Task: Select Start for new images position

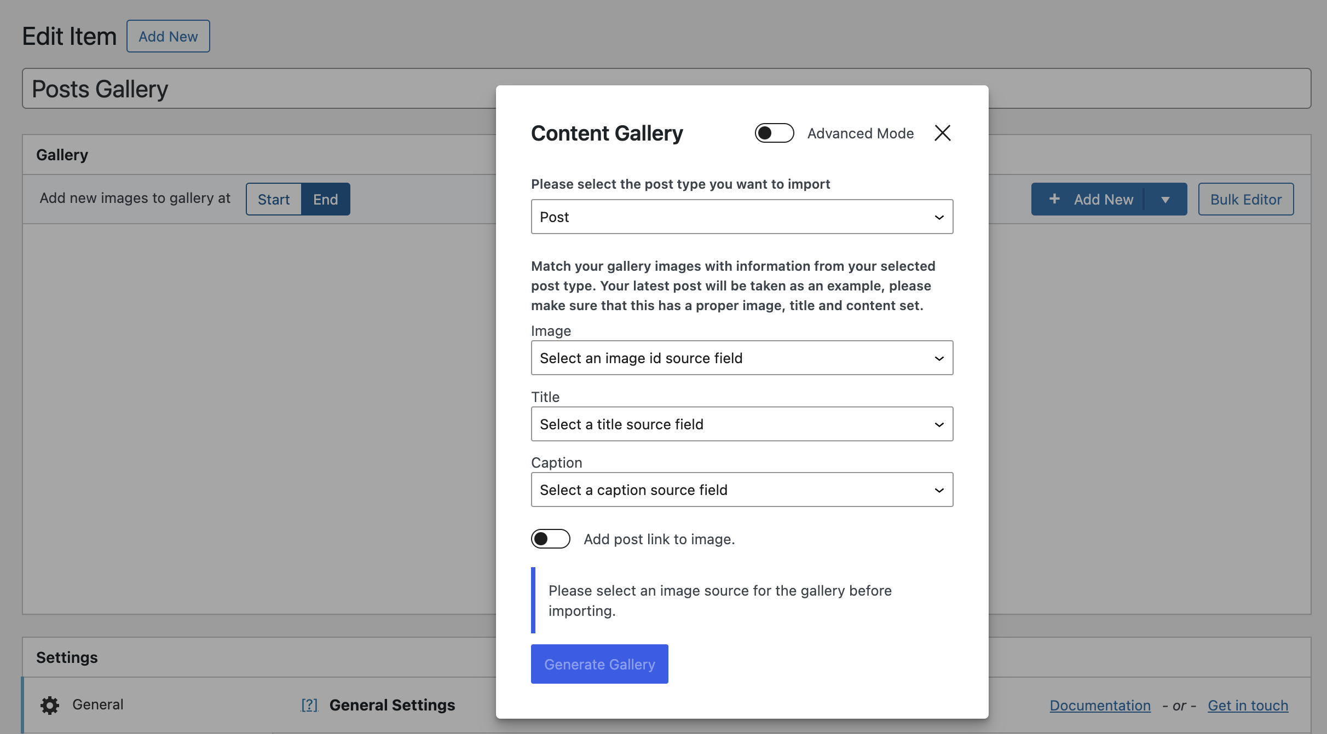Action: coord(274,200)
